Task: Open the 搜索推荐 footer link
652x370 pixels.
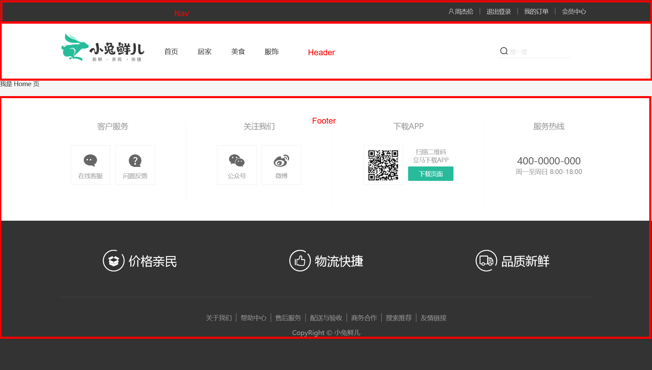Action: [399, 318]
